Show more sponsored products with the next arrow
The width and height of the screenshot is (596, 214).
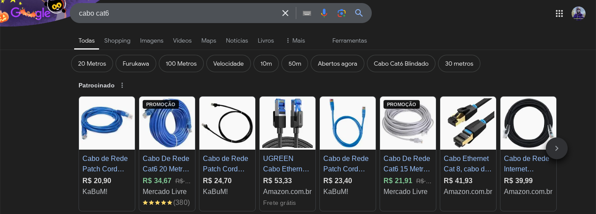pyautogui.click(x=557, y=148)
